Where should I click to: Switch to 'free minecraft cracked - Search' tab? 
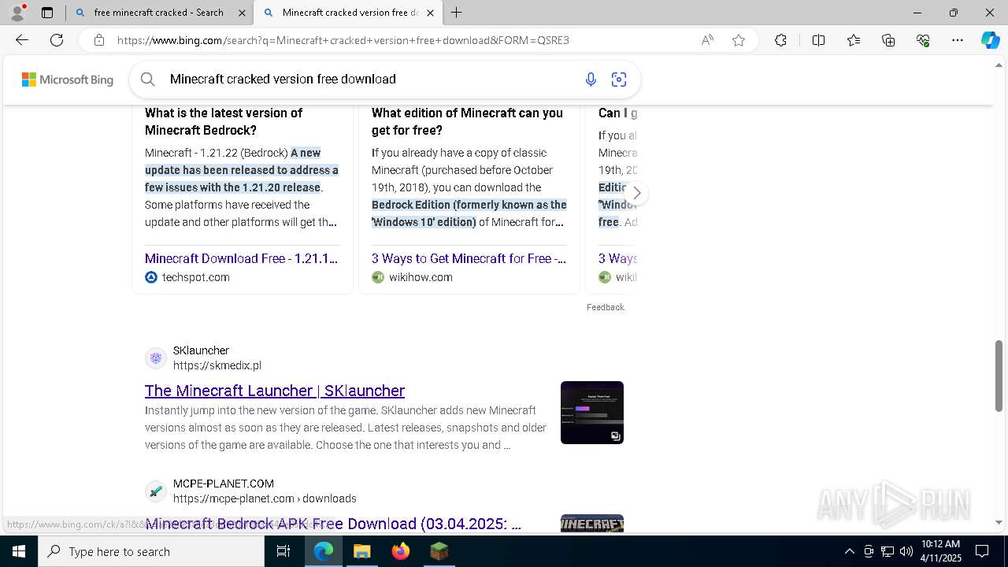click(158, 13)
